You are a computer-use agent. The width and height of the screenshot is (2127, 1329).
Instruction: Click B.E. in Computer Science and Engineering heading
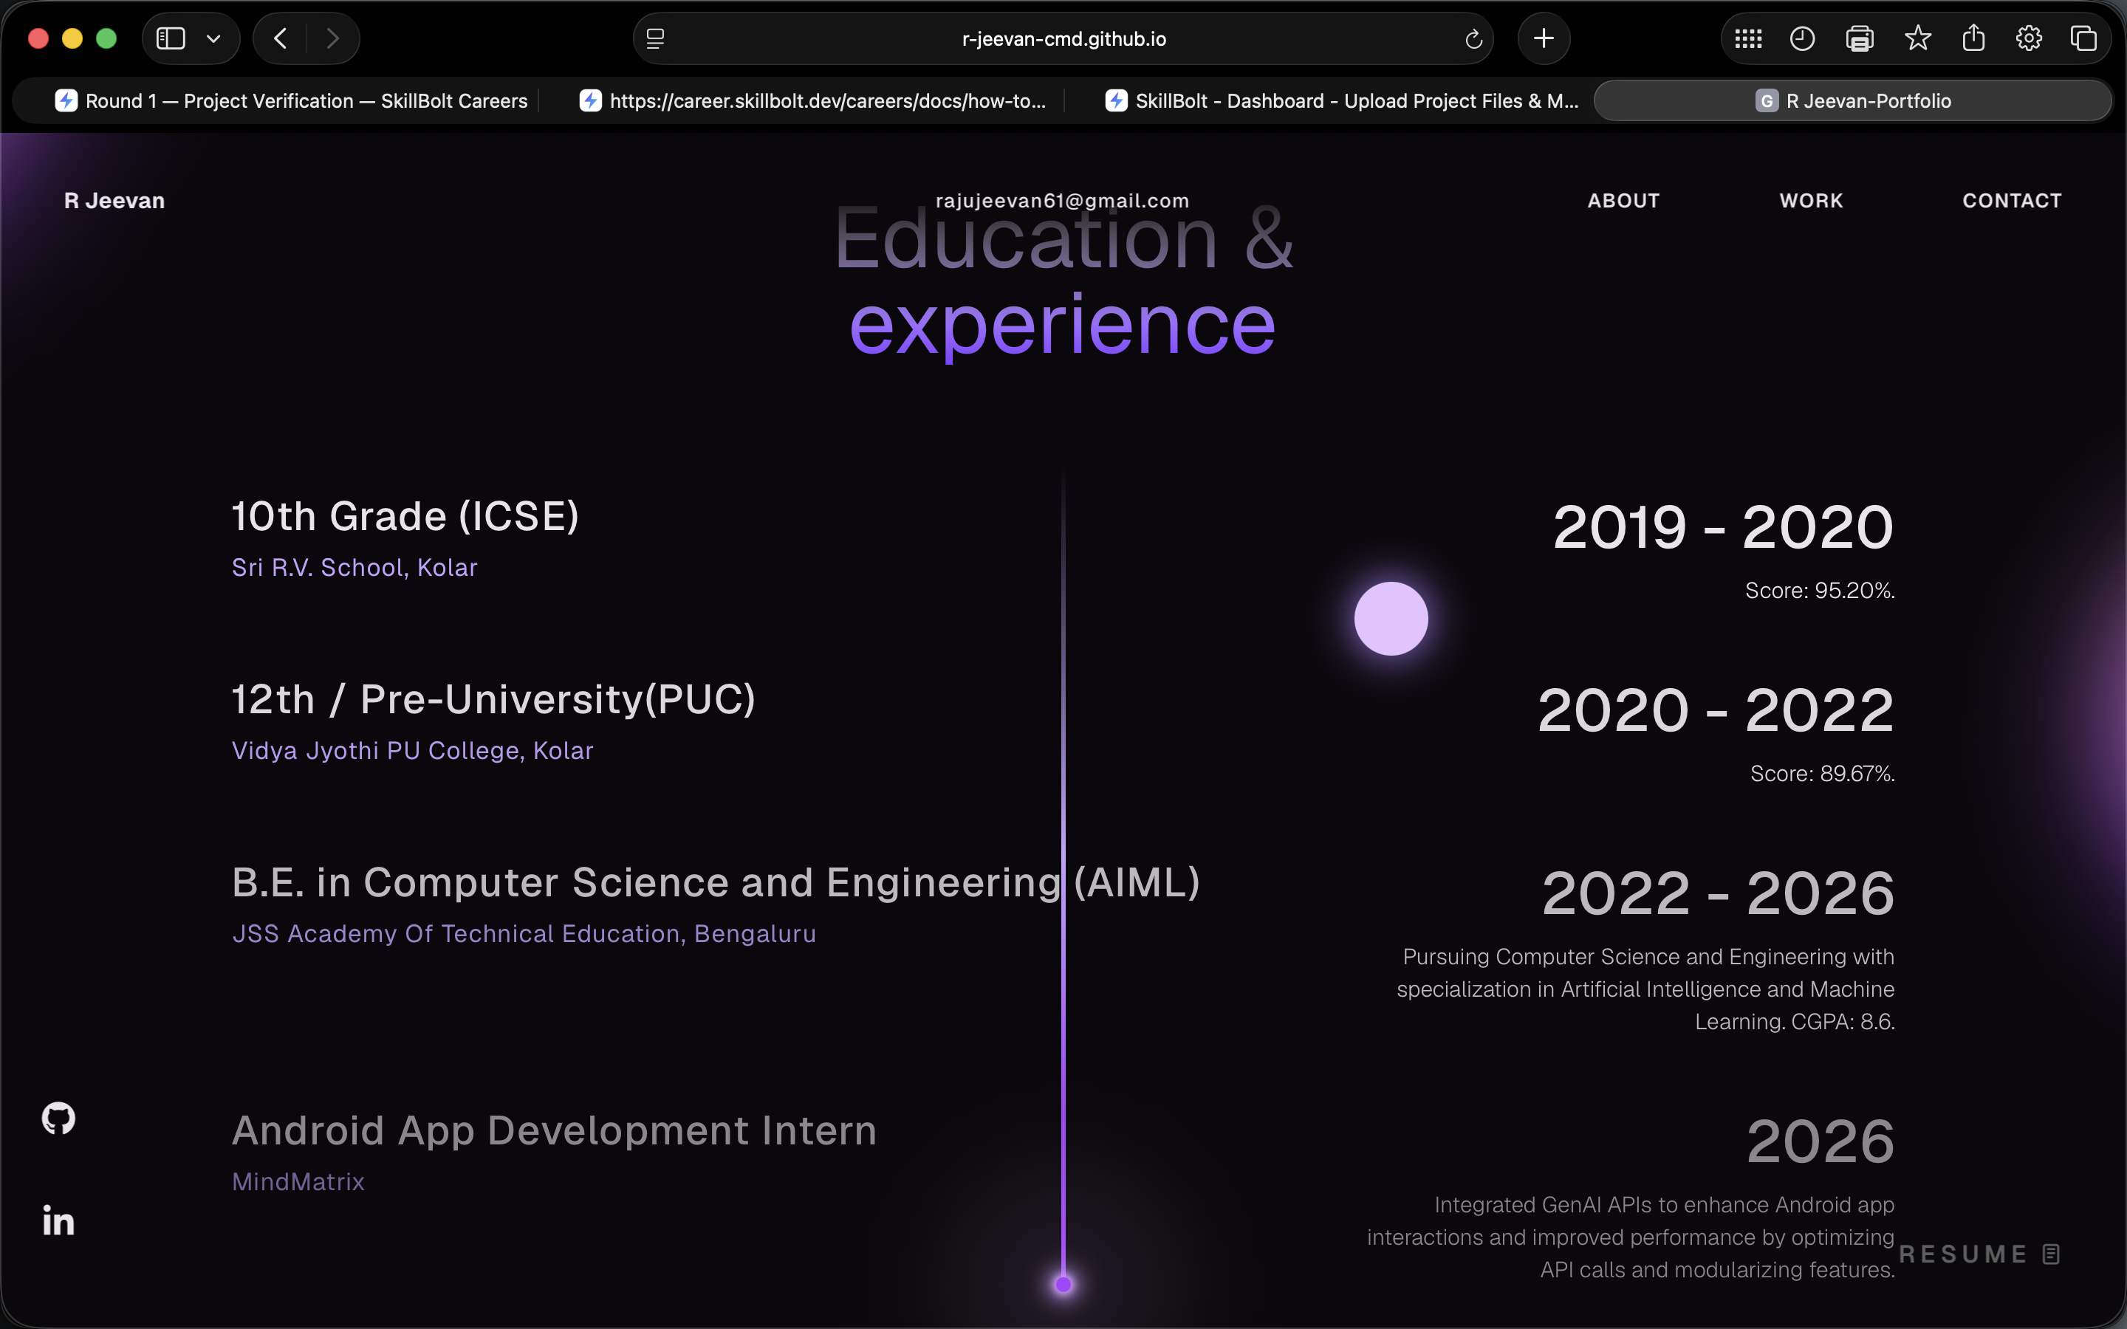[x=716, y=882]
